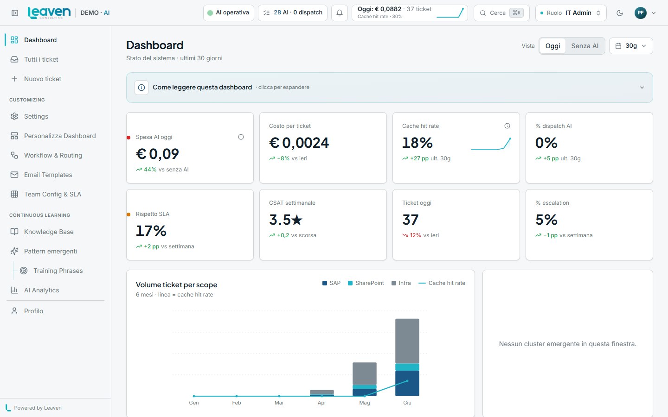The height and width of the screenshot is (417, 668).
Task: Switch to dark mode moon icon
Action: pyautogui.click(x=620, y=13)
